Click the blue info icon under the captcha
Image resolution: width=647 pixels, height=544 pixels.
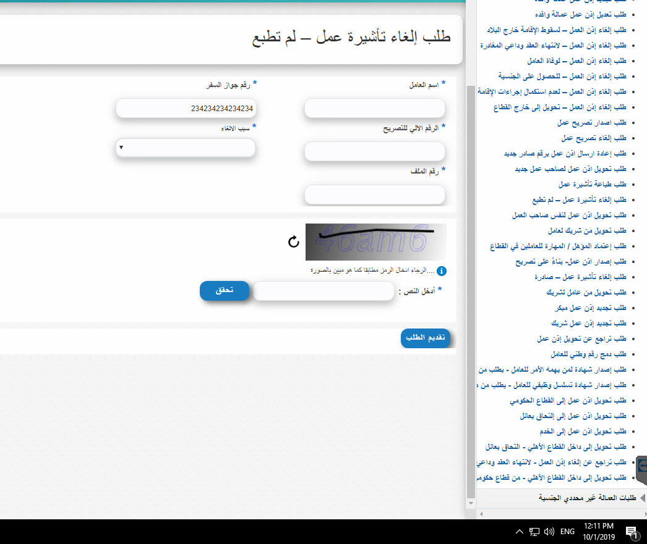(x=442, y=271)
